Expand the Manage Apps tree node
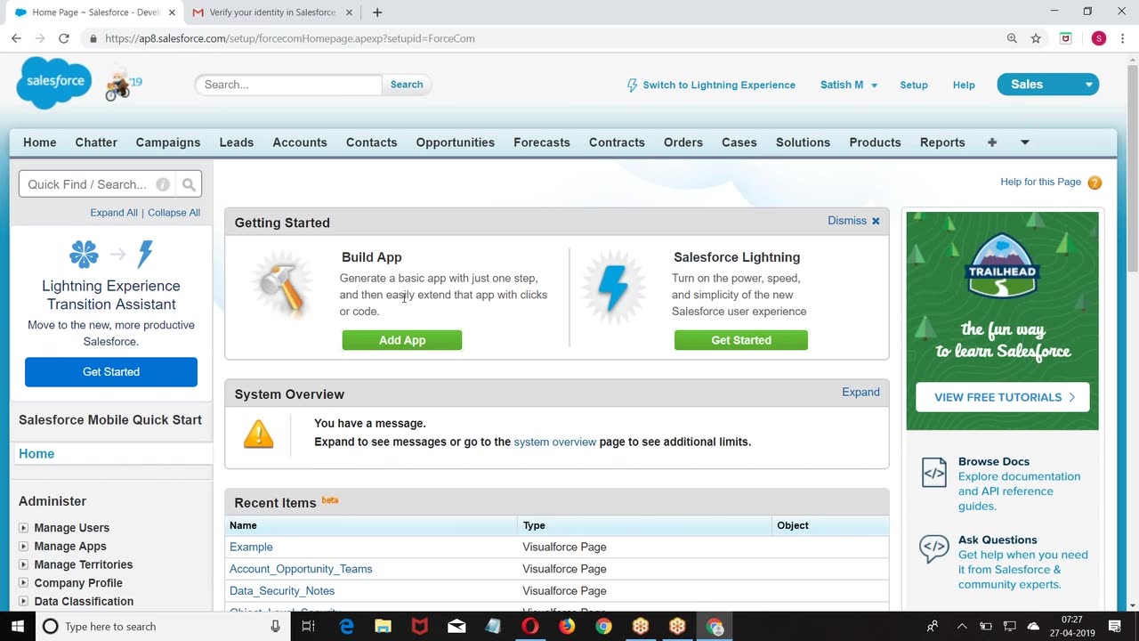1139x641 pixels. pyautogui.click(x=24, y=547)
